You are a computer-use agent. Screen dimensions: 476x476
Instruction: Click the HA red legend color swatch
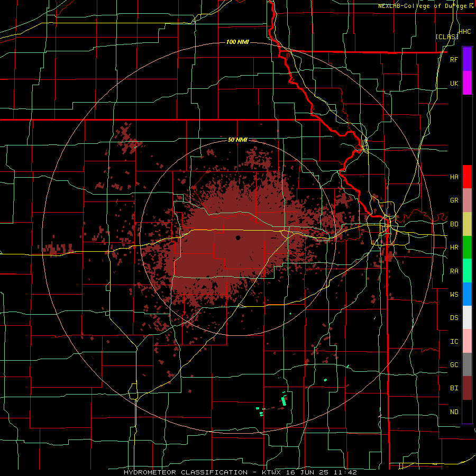click(x=467, y=177)
